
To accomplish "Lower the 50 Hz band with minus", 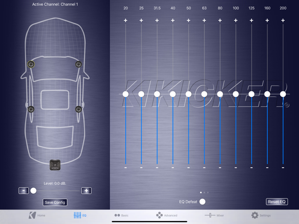I will click(x=188, y=168).
